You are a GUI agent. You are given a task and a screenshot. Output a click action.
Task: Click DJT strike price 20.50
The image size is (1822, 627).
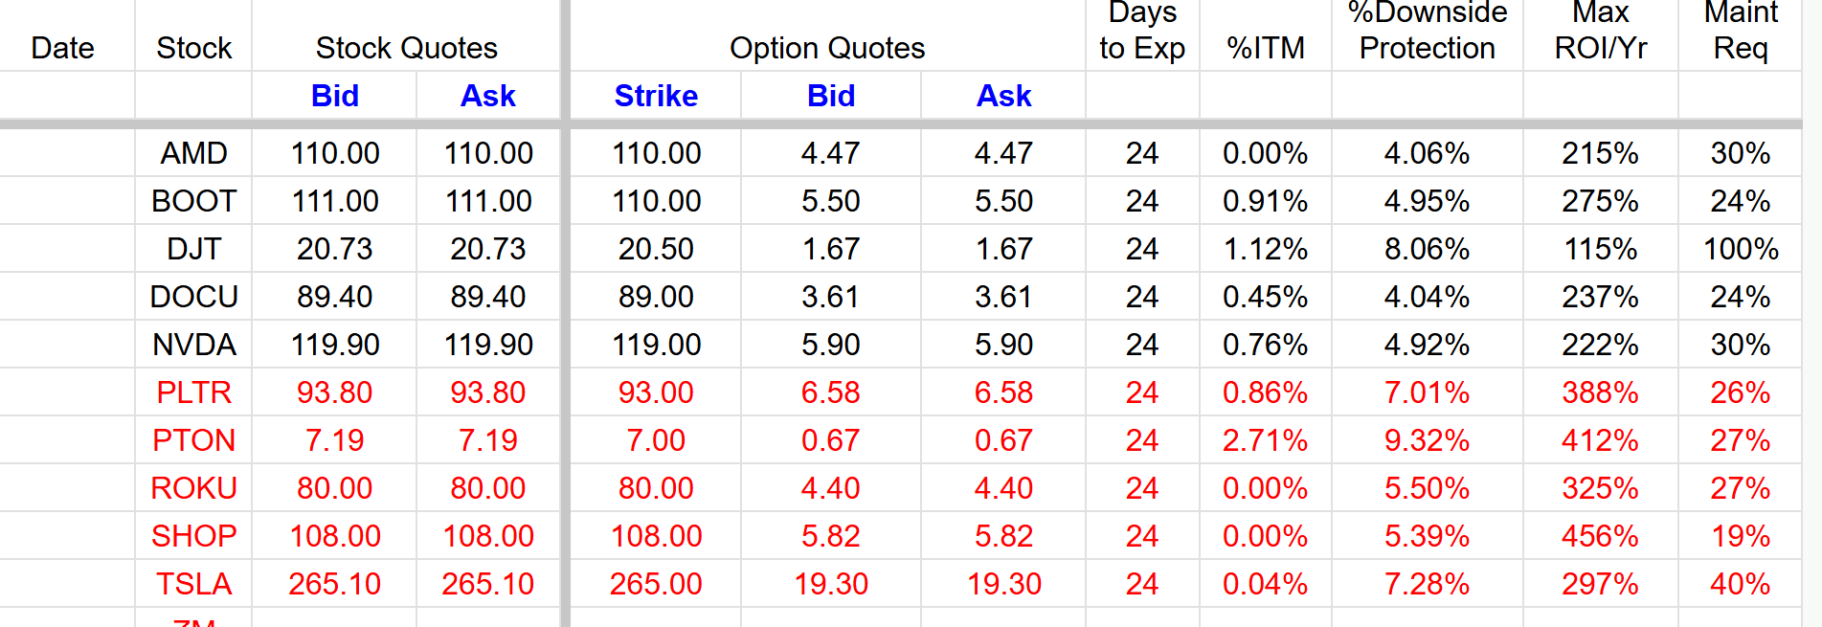(x=656, y=249)
